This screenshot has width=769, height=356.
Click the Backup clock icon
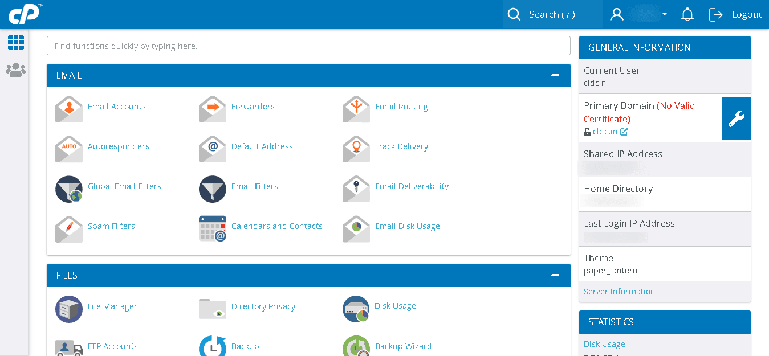[213, 346]
